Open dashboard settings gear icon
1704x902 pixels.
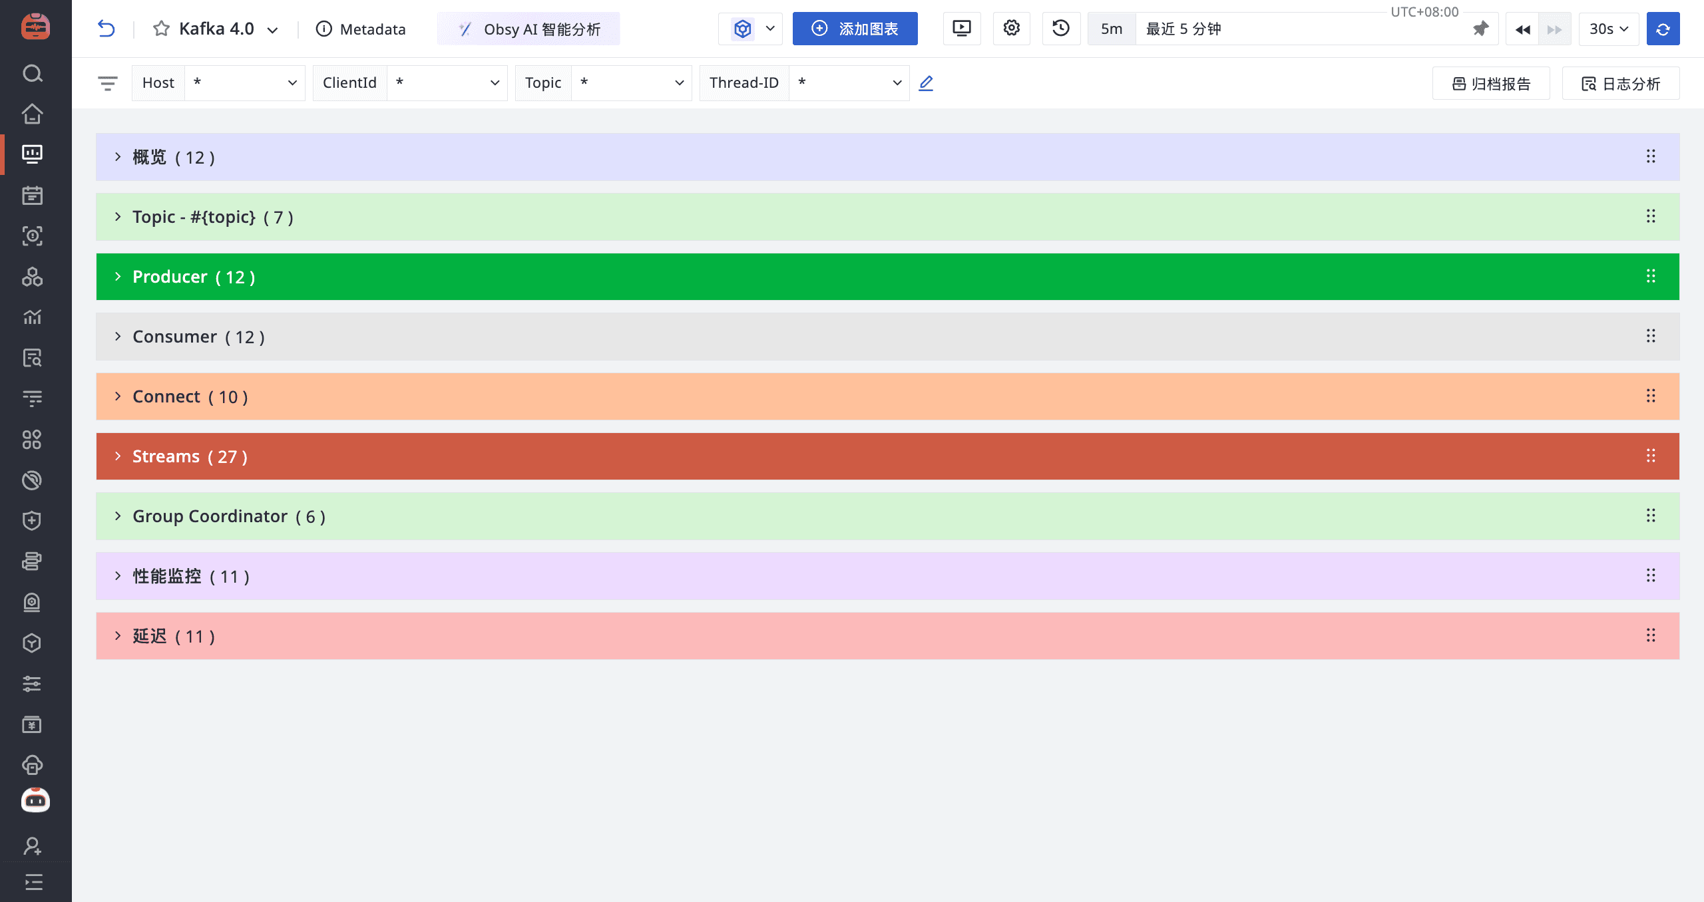pos(1011,29)
